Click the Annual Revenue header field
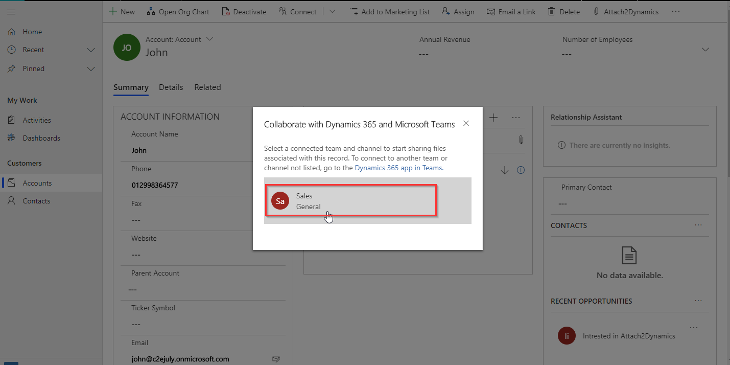The height and width of the screenshot is (365, 730). tap(445, 47)
